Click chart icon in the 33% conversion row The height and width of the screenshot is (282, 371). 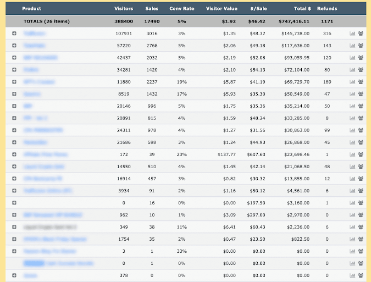click(x=352, y=251)
